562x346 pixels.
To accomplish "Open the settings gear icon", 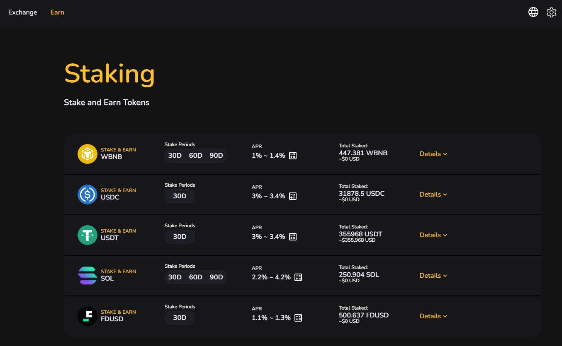I will pos(551,12).
